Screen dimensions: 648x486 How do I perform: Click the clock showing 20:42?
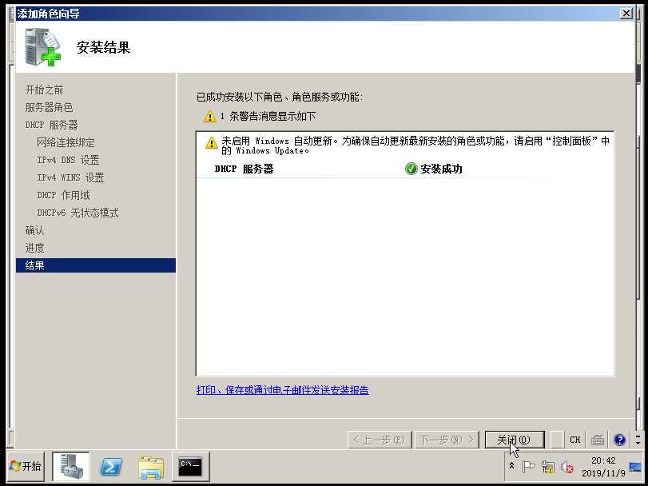(603, 460)
